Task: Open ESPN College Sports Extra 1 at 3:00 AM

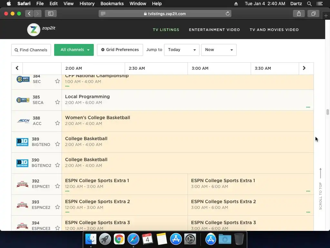Action: [x=250, y=184]
